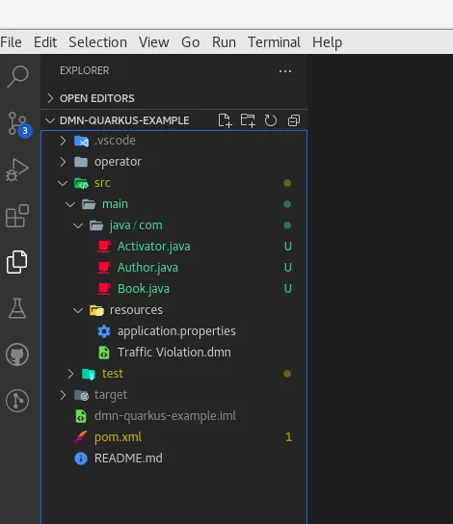
Task: Click the 'com' path segment
Action: pyautogui.click(x=150, y=225)
